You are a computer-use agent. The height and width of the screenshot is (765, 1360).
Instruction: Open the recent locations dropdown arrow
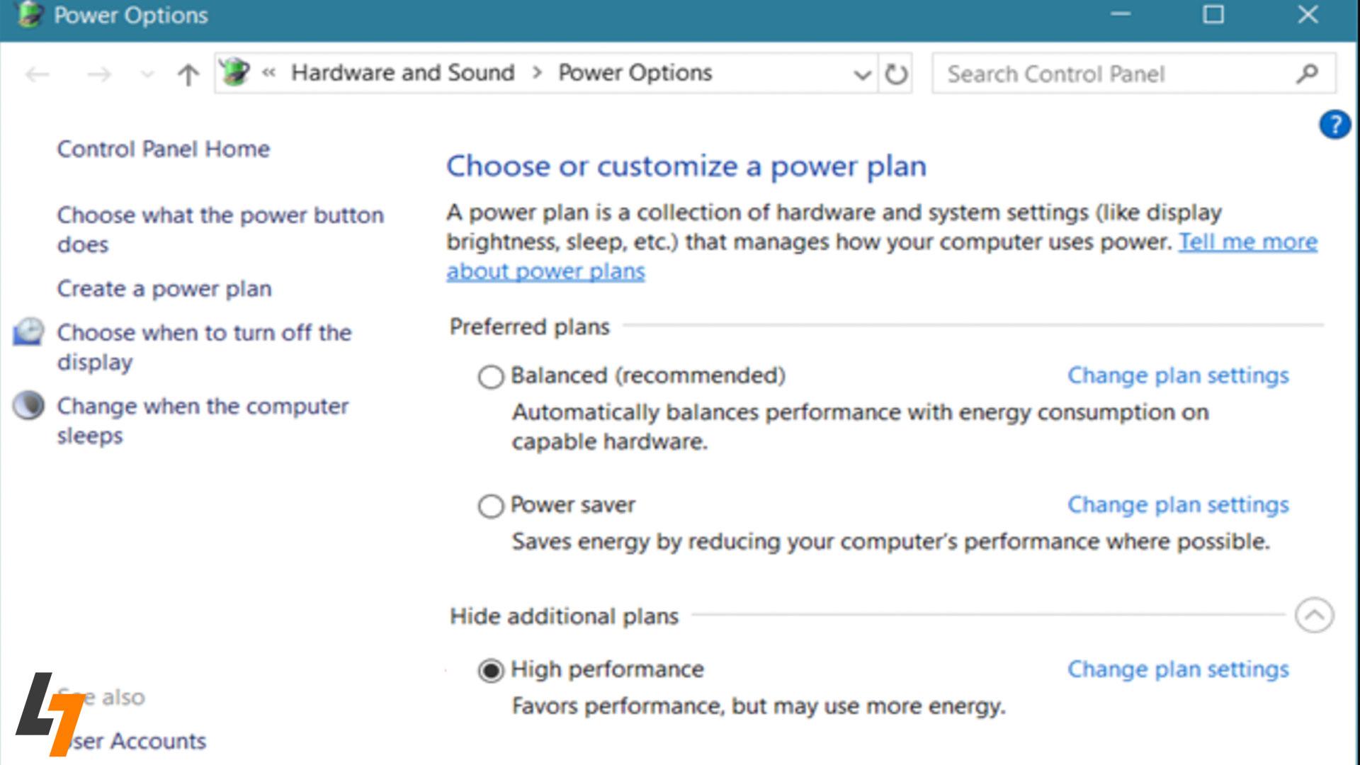(x=147, y=74)
